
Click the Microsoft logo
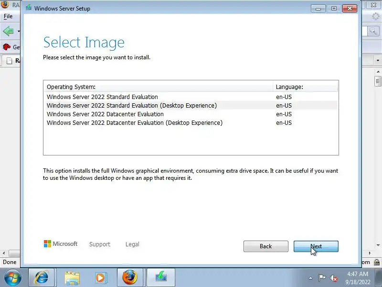(x=61, y=243)
